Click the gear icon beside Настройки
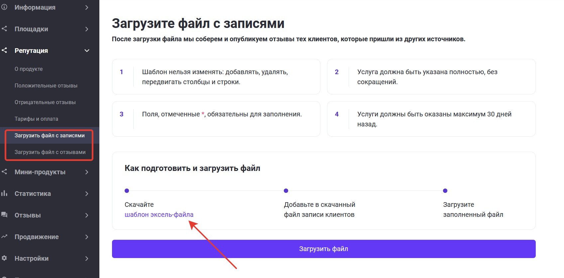 coord(4,258)
